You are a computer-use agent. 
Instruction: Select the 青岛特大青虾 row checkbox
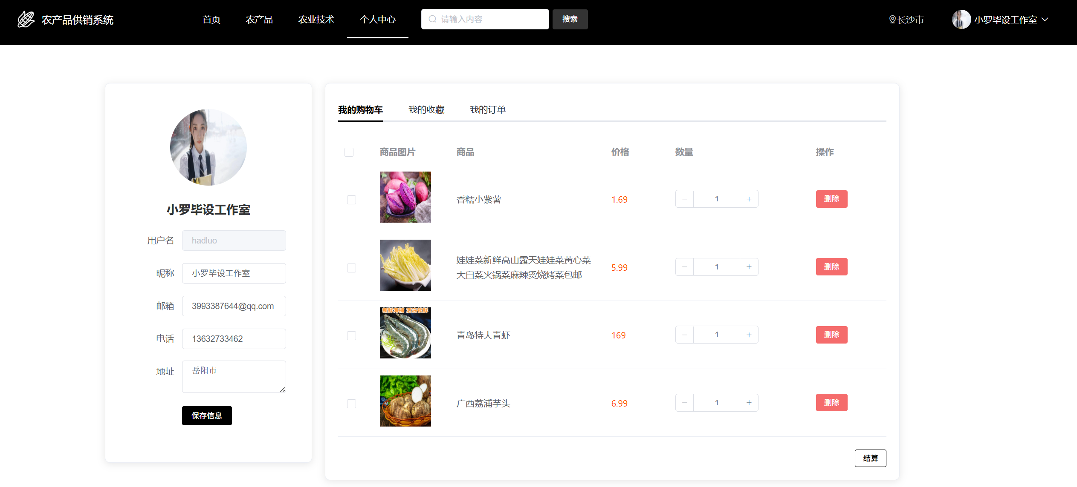351,335
